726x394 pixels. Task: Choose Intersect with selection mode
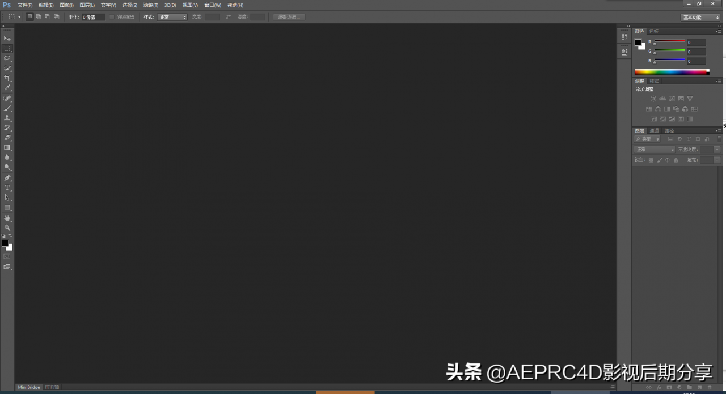(56, 17)
